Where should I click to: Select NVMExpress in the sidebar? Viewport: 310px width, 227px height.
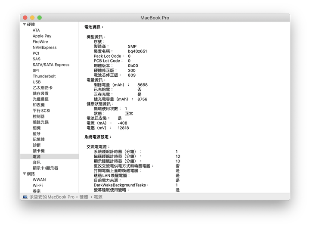pos(44,47)
